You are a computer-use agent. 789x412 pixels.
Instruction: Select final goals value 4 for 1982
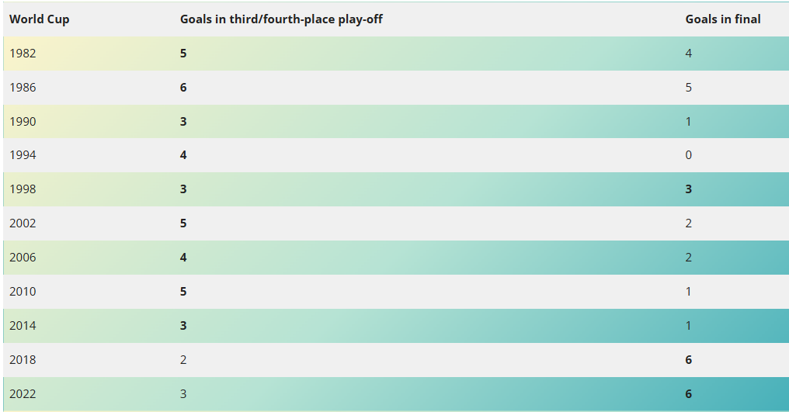point(688,54)
